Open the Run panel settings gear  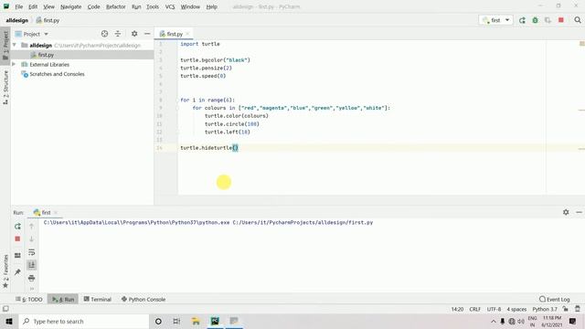pos(566,212)
